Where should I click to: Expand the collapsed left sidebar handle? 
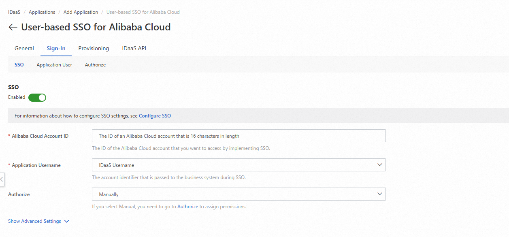(2, 179)
